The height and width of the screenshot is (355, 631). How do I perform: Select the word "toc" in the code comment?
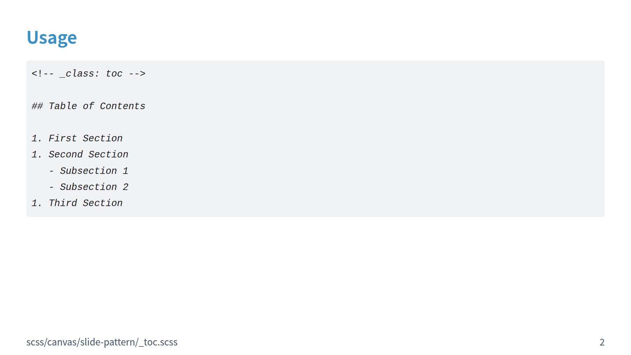click(114, 74)
